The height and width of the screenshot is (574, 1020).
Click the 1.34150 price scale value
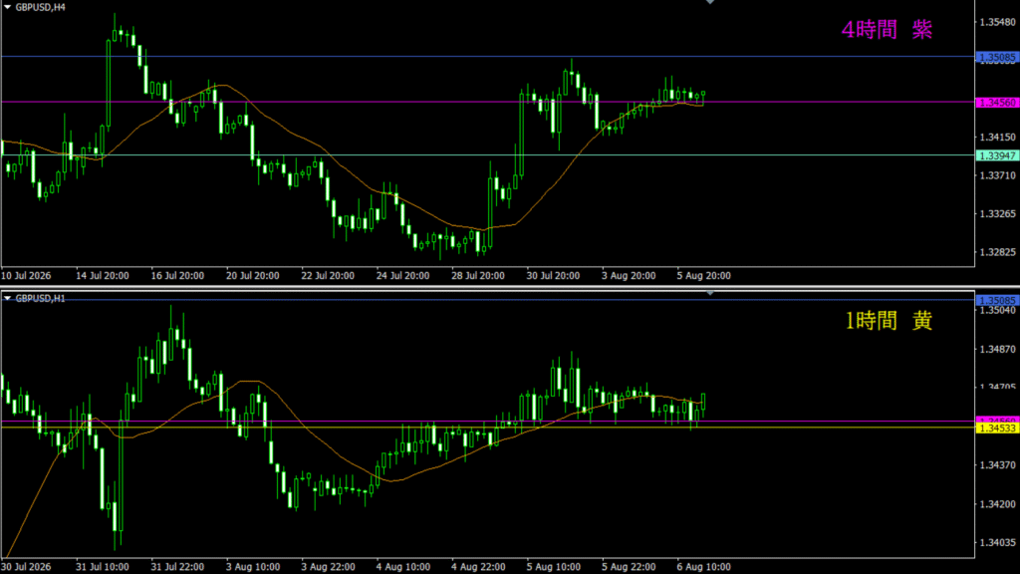pos(997,138)
